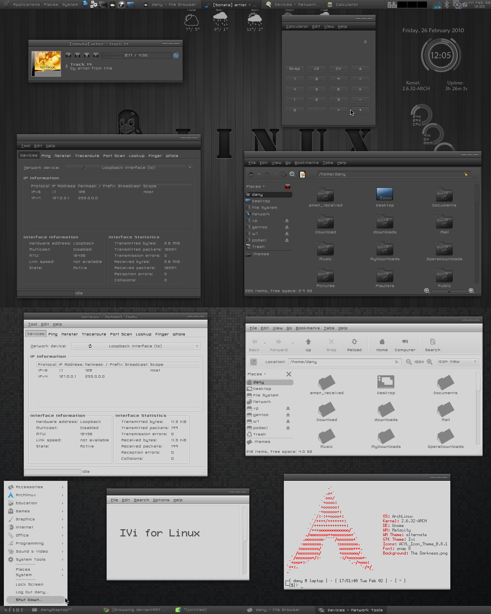Adjust the zoom slider in dark file browser

click(x=449, y=291)
